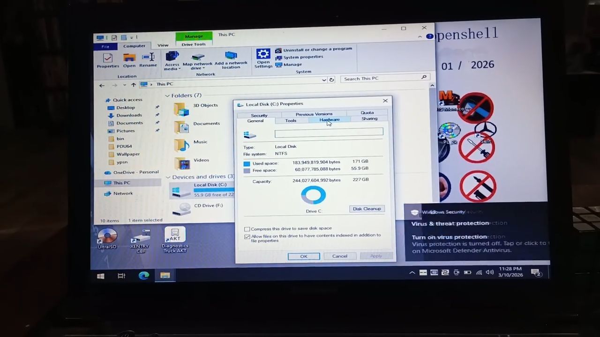The width and height of the screenshot is (600, 337).
Task: Collapse the Folders (7) section
Action: (x=167, y=95)
